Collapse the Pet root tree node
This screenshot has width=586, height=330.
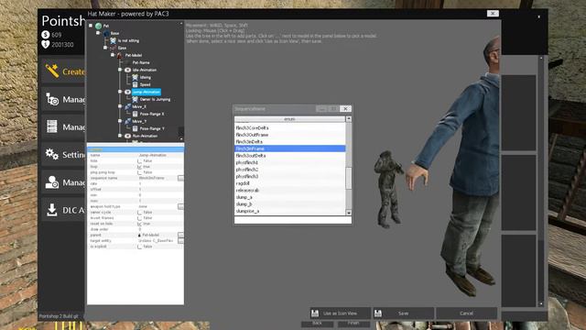pyautogui.click(x=91, y=26)
